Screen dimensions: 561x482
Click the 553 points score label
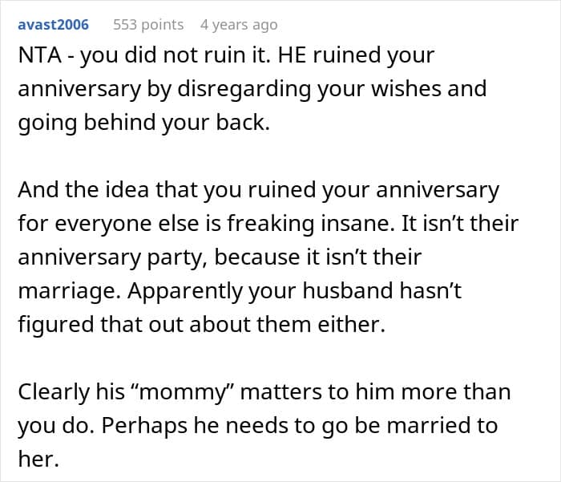coord(148,25)
